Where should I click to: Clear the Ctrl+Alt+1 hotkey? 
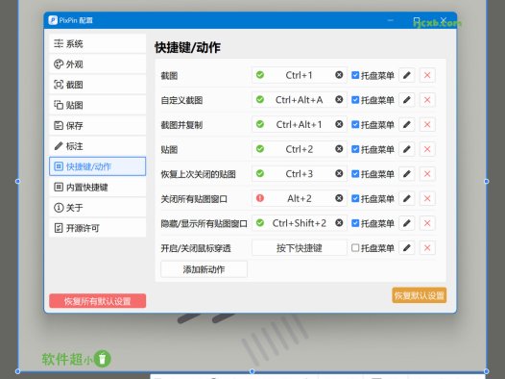click(339, 124)
